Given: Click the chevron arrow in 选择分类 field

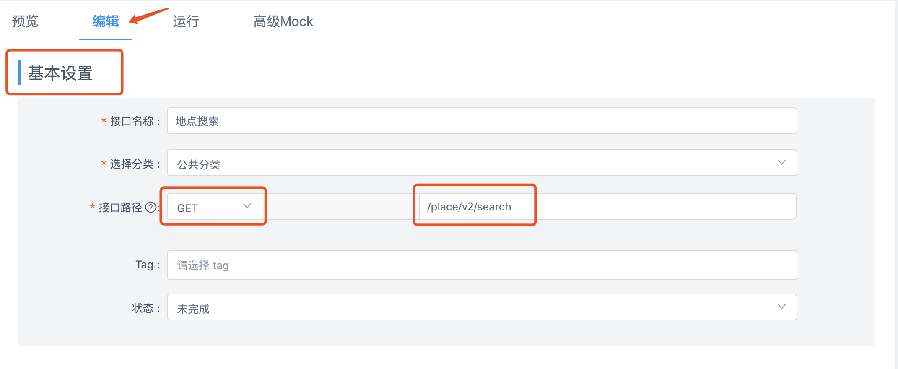Looking at the screenshot, I should (x=781, y=163).
